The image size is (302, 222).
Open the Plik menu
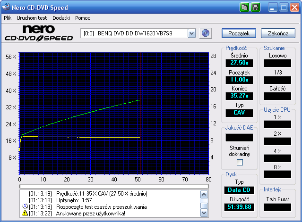tap(8, 18)
